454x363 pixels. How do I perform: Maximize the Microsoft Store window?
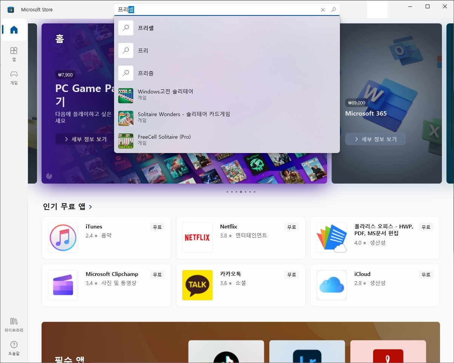click(x=428, y=6)
